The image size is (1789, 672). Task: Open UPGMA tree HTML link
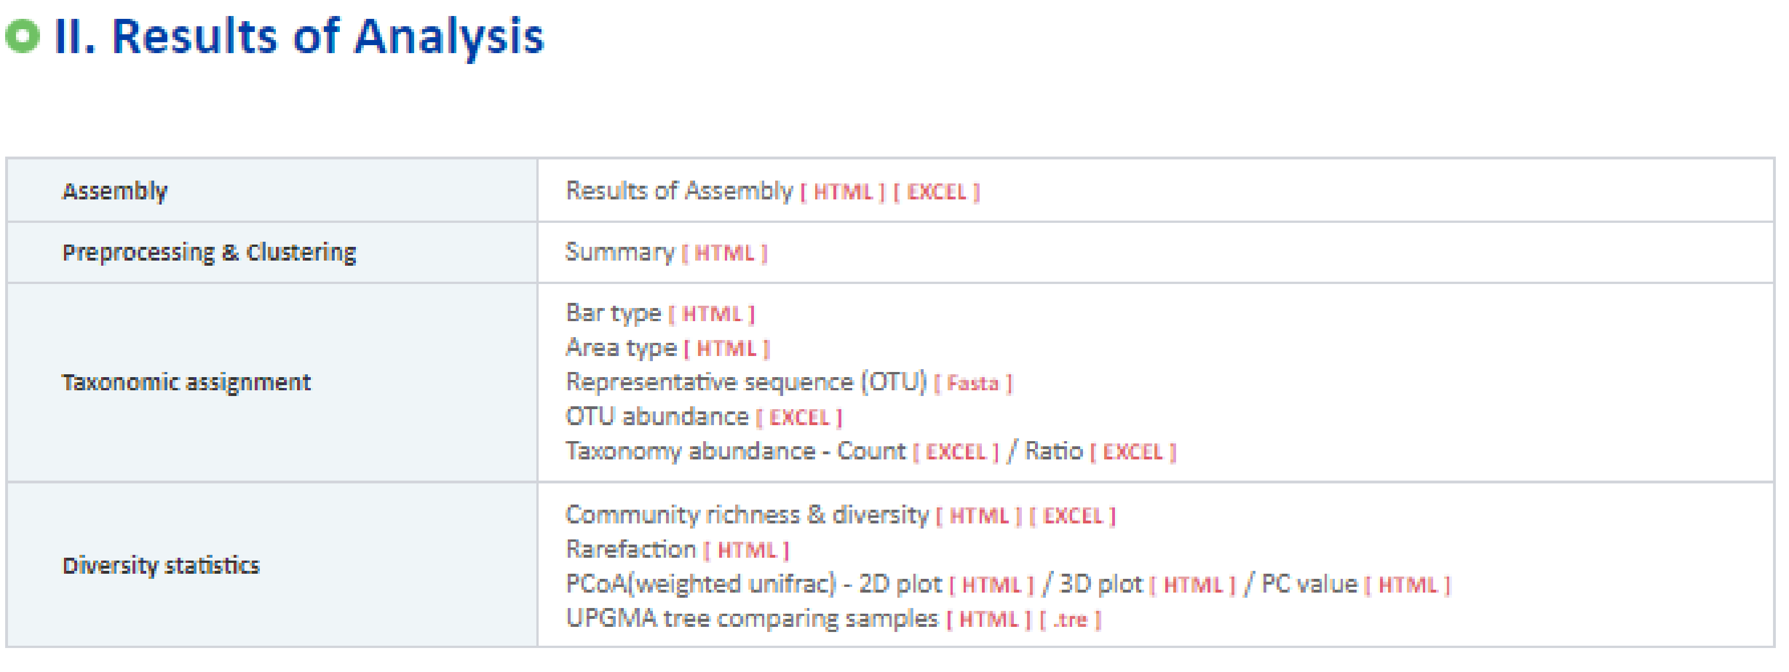click(x=988, y=620)
